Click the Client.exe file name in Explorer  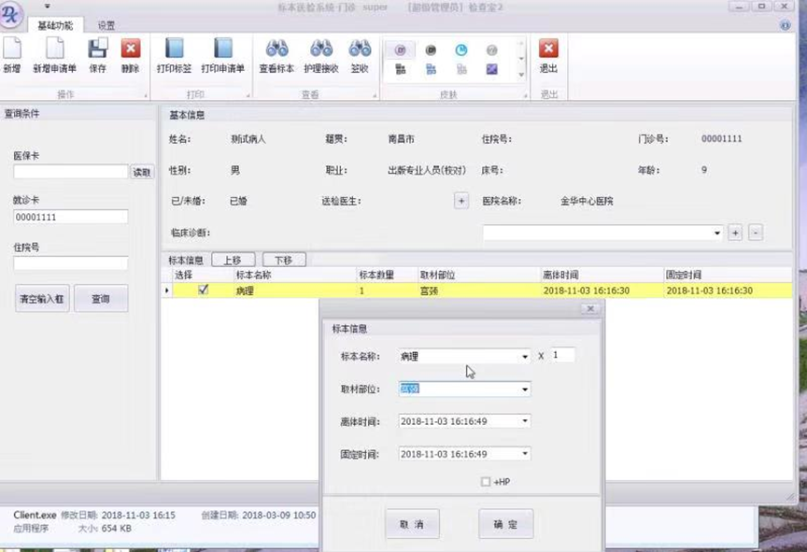[x=35, y=515]
